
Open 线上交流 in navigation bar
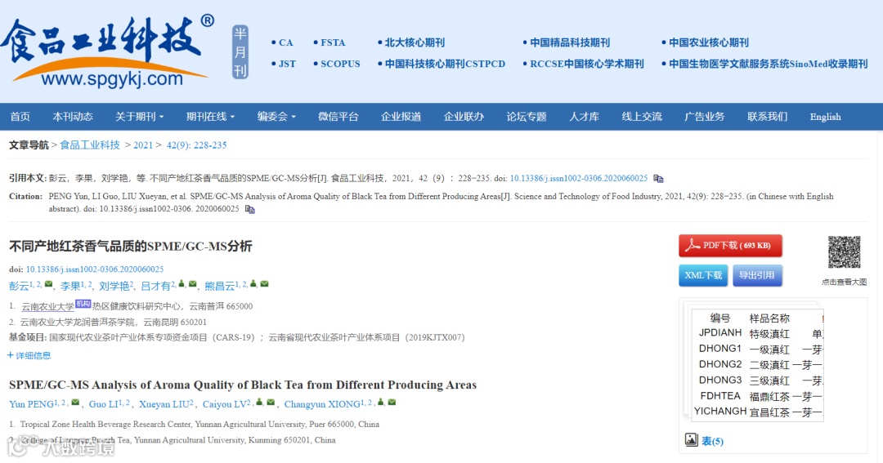(x=642, y=117)
